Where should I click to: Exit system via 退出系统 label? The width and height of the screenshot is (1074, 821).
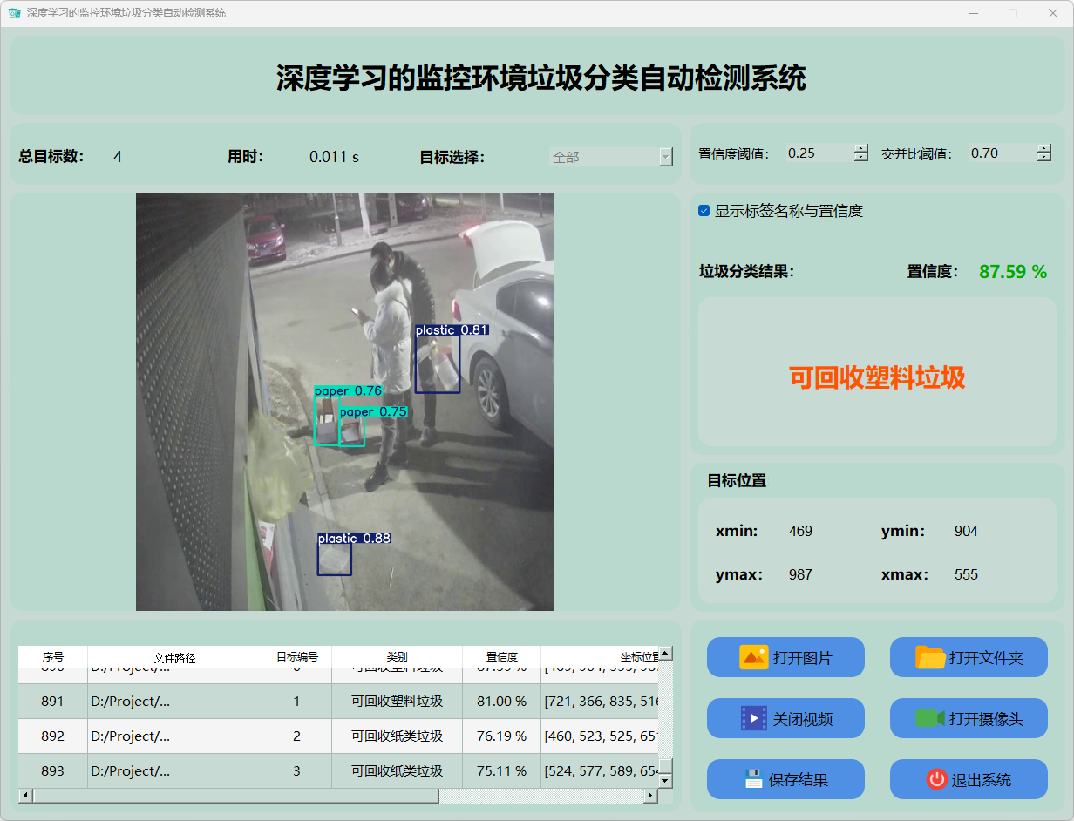[982, 780]
